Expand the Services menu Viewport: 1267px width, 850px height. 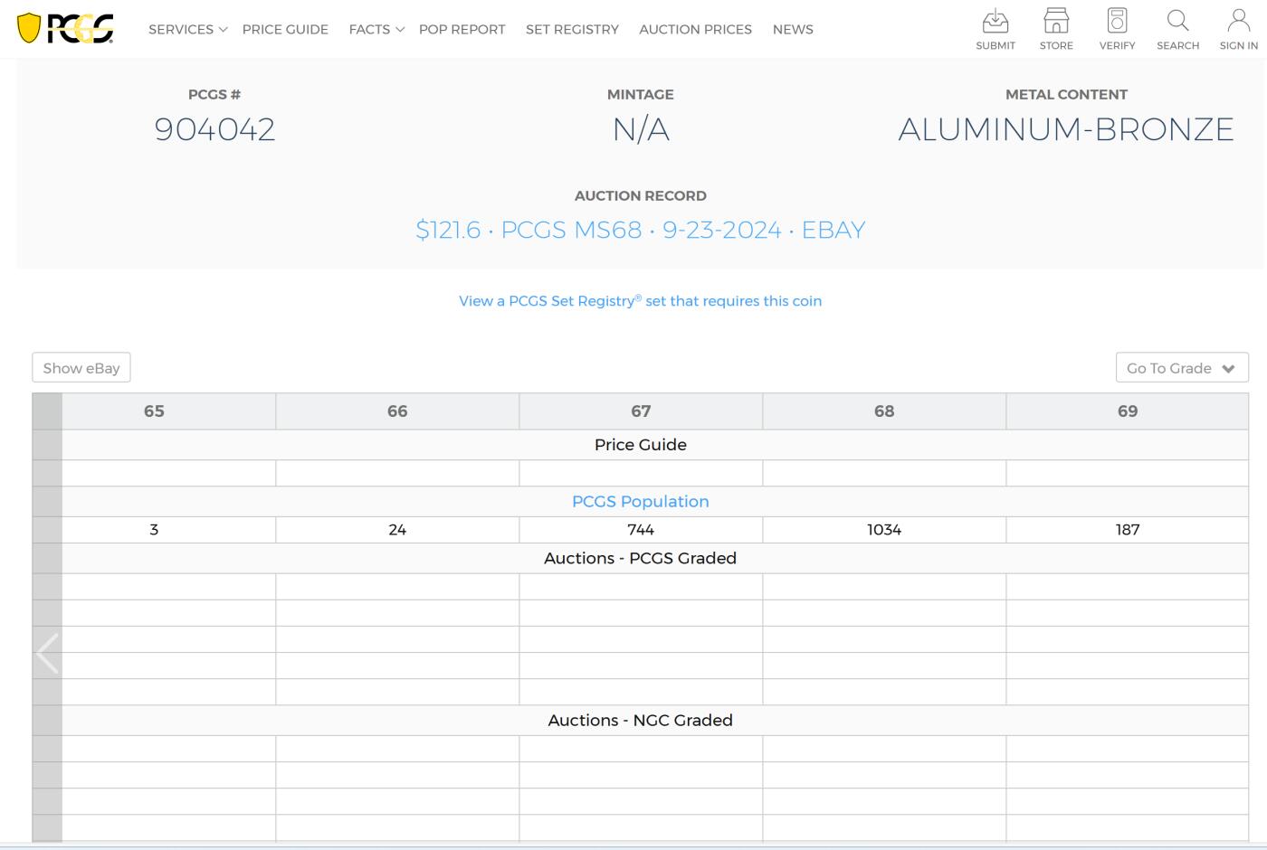click(187, 29)
